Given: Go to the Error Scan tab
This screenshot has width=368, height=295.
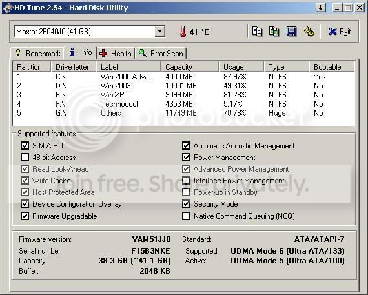Looking at the screenshot, I should point(161,54).
